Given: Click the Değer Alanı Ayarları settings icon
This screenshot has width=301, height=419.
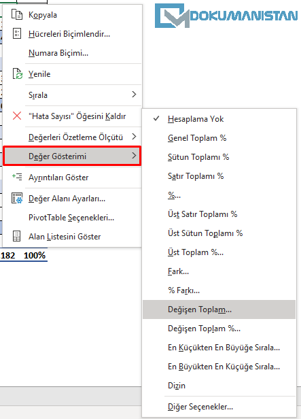Looking at the screenshot, I should [17, 199].
